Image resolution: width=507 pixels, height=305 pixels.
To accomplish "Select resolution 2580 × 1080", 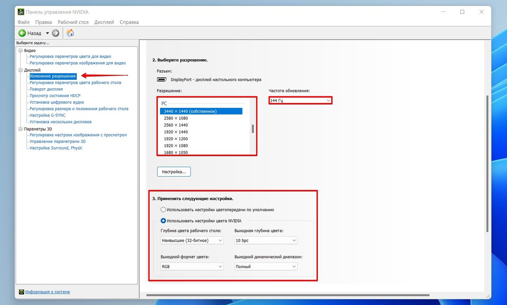I will pos(176,118).
